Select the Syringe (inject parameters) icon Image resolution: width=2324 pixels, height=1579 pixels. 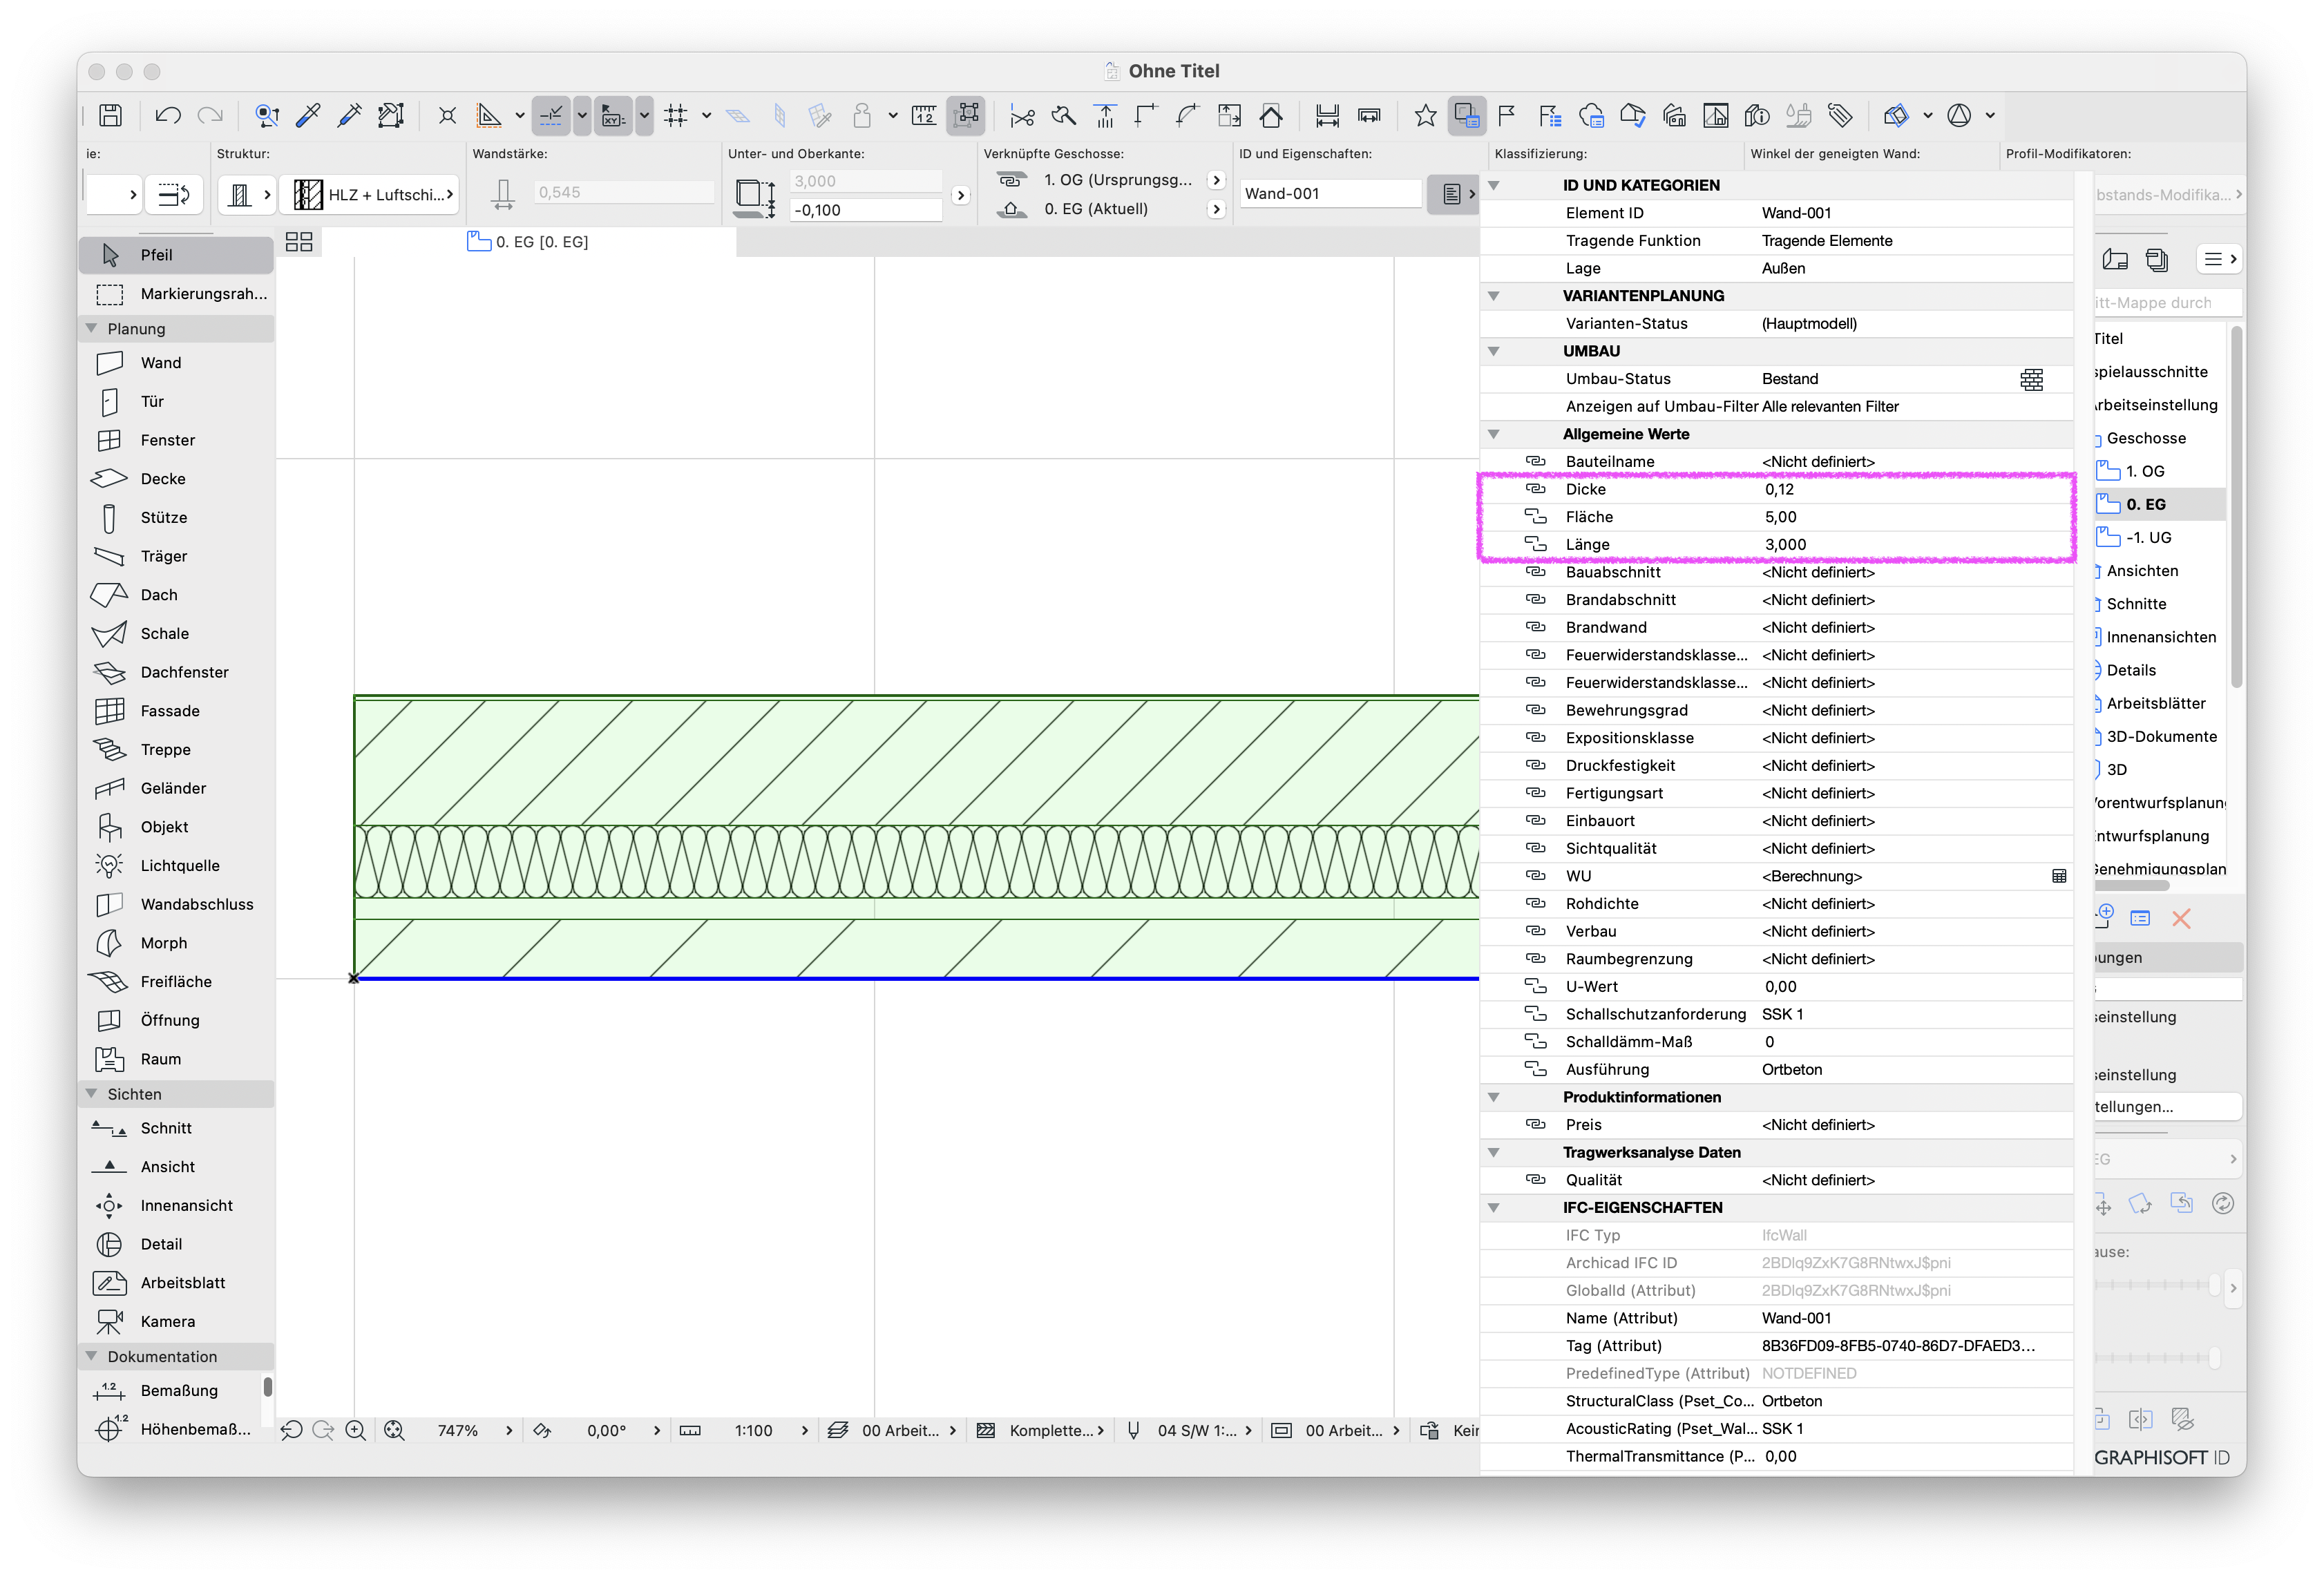[349, 116]
